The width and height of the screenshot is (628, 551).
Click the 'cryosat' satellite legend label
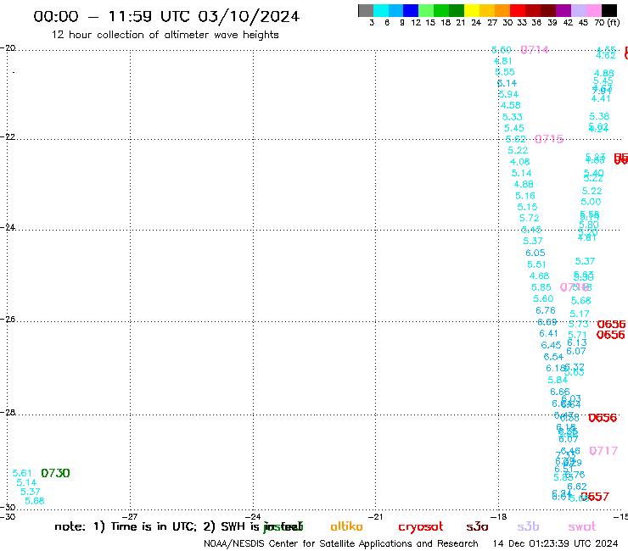click(421, 527)
